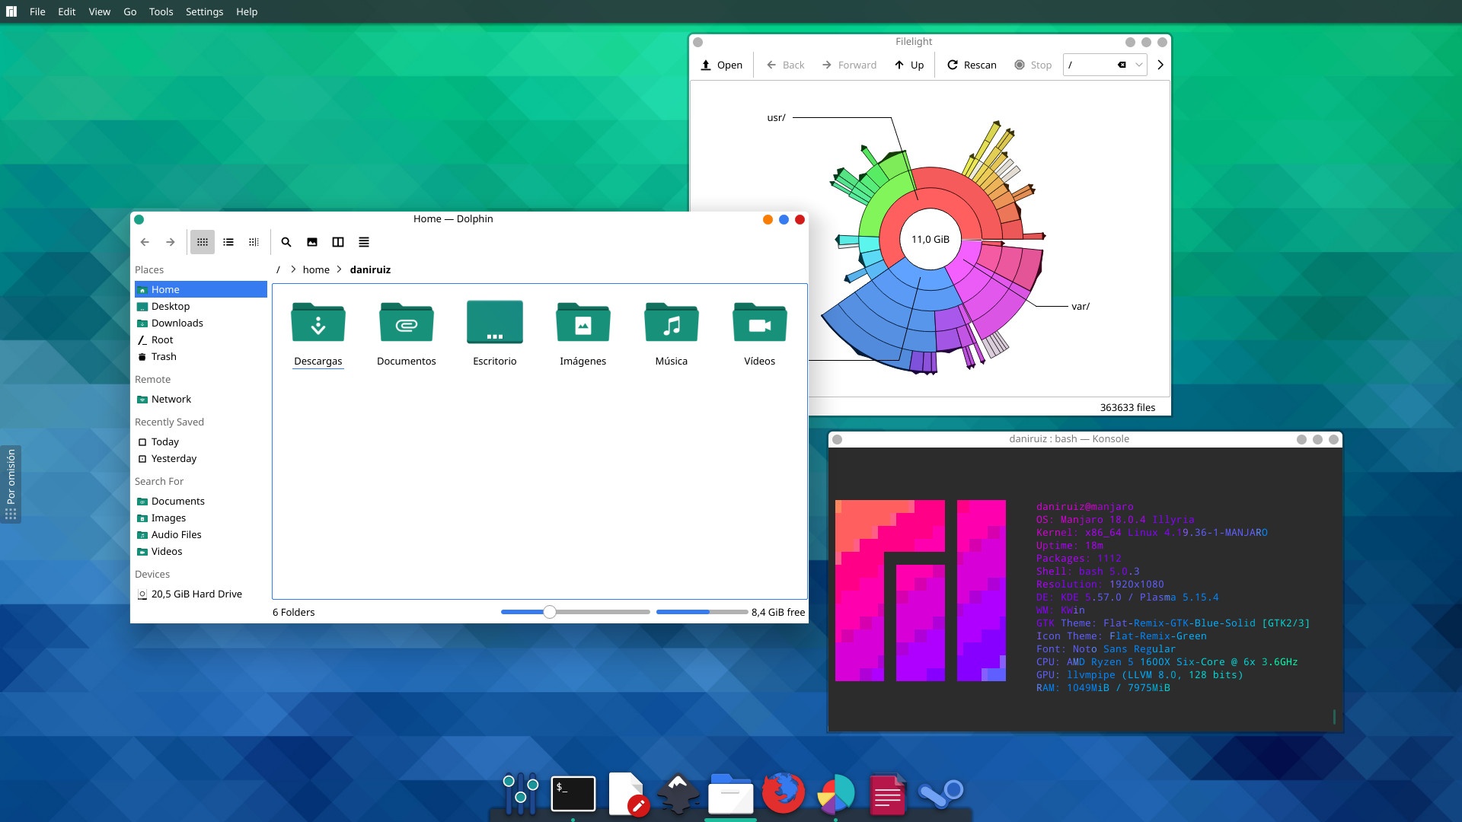
Task: Open the Vídeos folder
Action: [760, 333]
